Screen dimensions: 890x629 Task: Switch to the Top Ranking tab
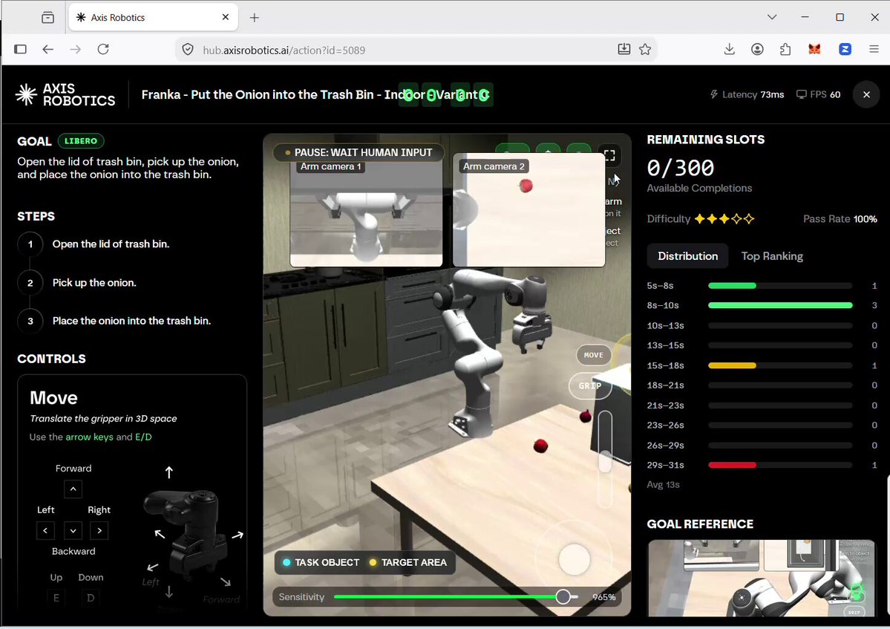pyautogui.click(x=772, y=256)
